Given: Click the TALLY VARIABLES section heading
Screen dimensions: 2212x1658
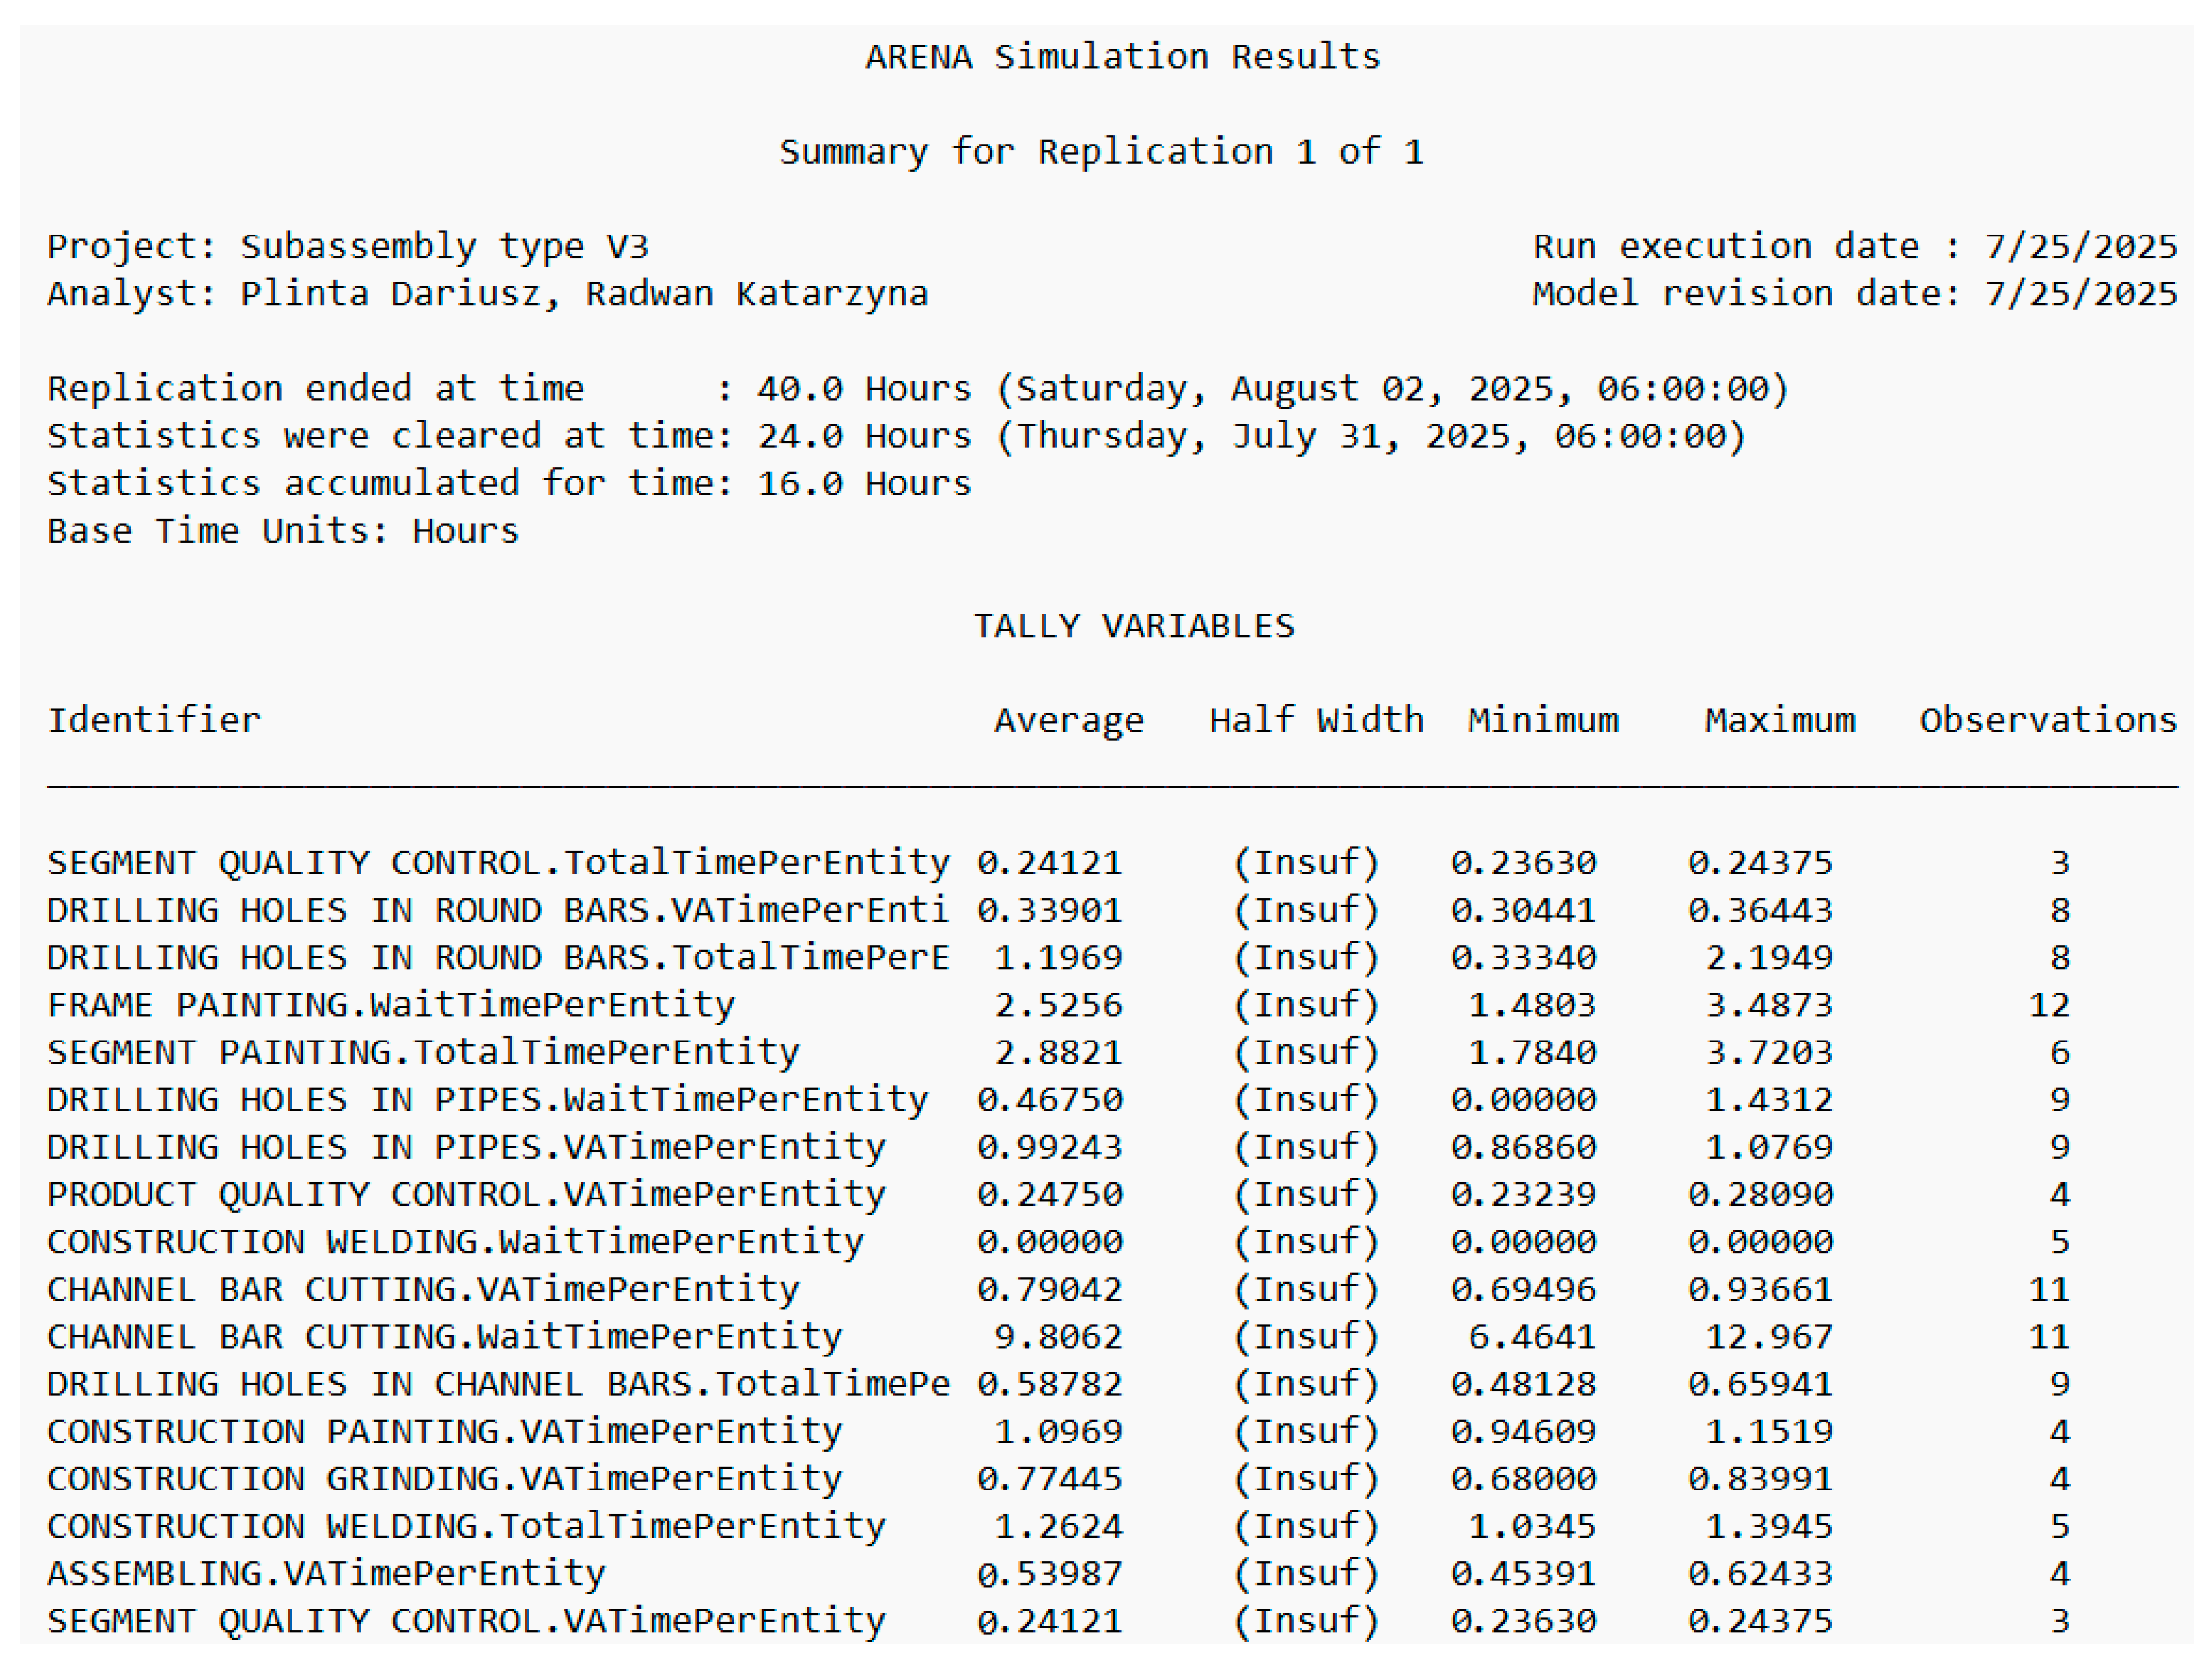Looking at the screenshot, I should tap(1134, 626).
